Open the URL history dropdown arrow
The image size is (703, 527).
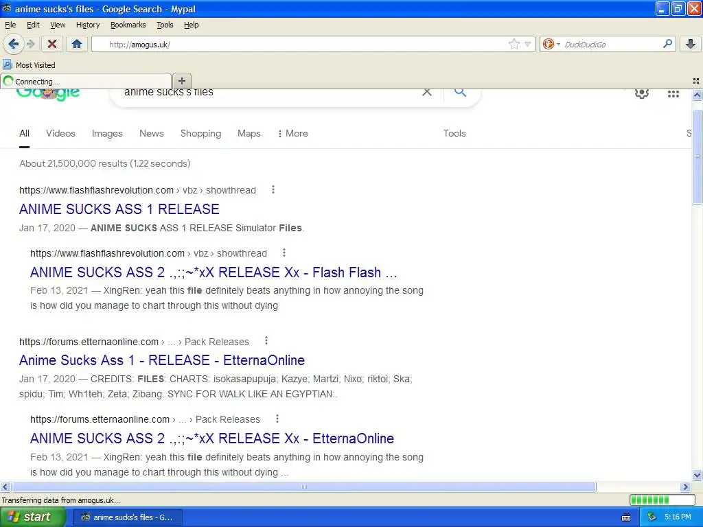(528, 44)
